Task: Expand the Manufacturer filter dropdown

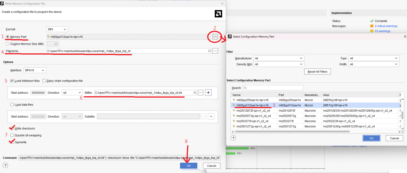Action: (x=279, y=58)
